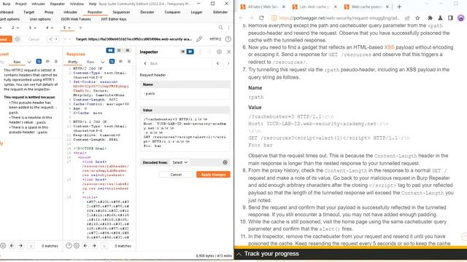Switch to Sequencer tab
The width and height of the screenshot is (467, 262).
tap(121, 12)
